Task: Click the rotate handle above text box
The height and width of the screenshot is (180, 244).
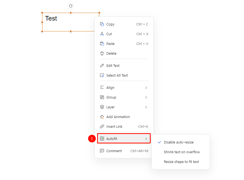Action: click(71, 6)
